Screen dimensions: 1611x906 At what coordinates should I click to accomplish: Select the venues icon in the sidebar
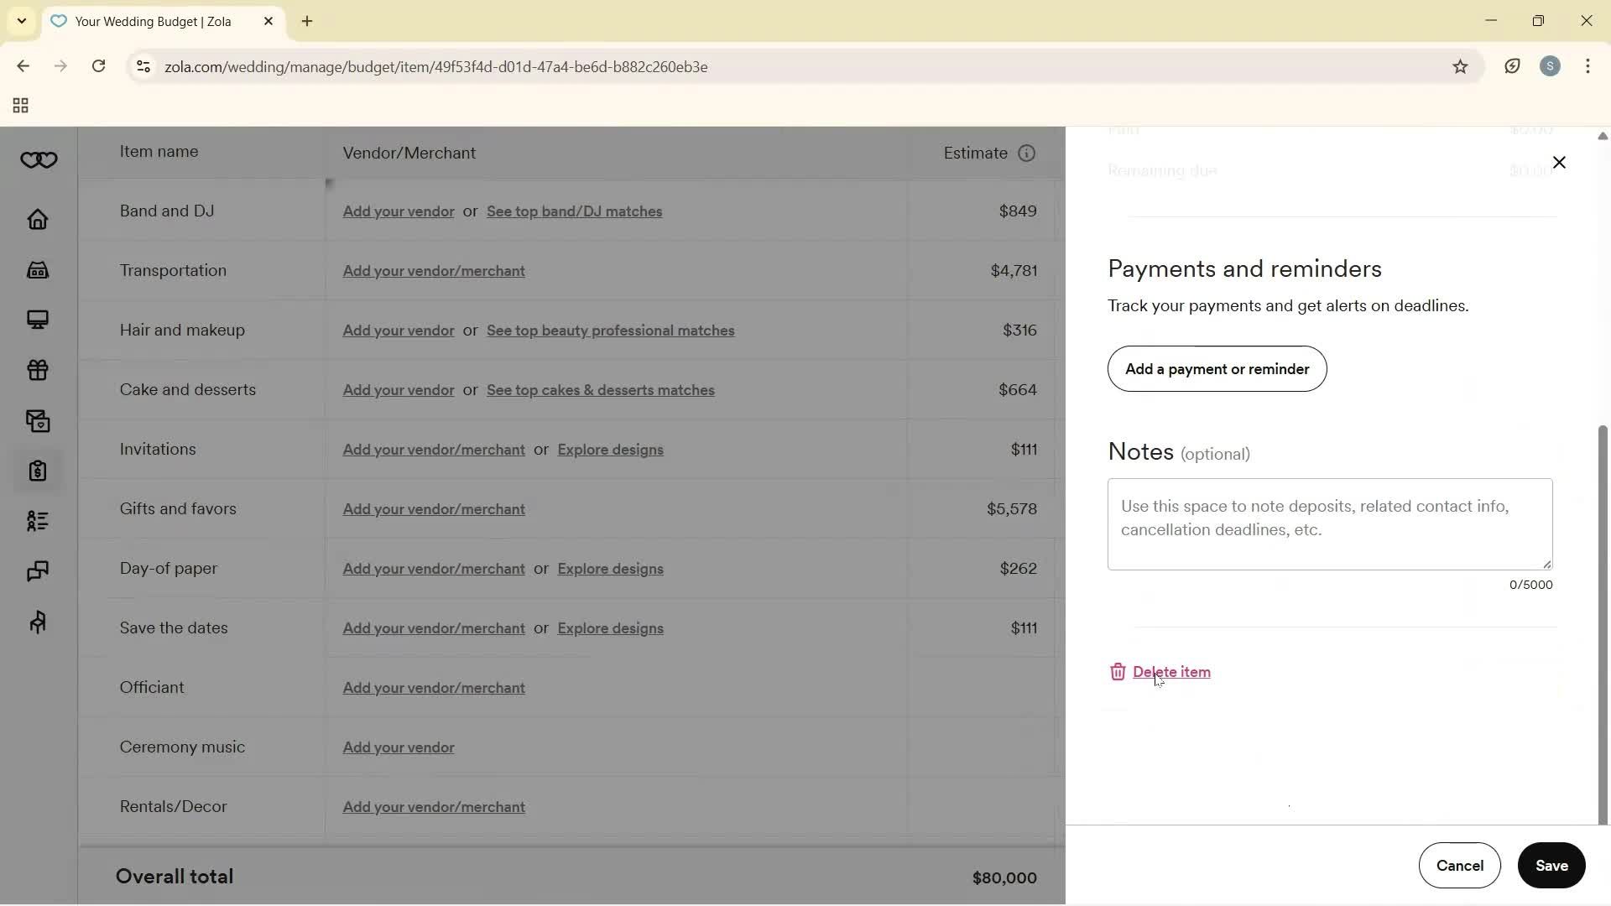tap(38, 270)
